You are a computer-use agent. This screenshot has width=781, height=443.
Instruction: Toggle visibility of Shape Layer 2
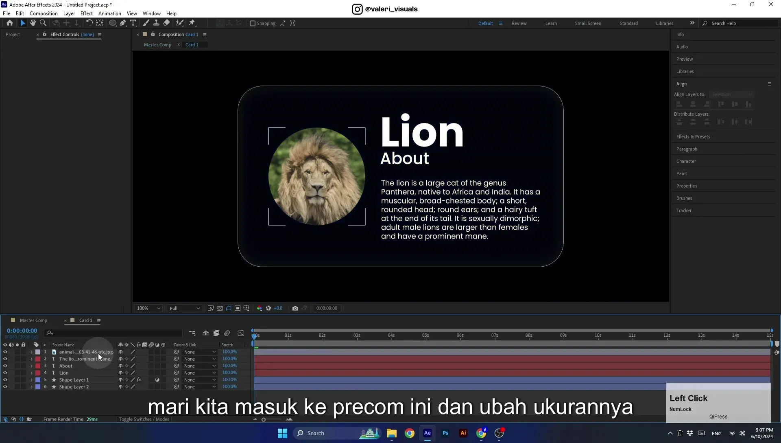pos(5,387)
